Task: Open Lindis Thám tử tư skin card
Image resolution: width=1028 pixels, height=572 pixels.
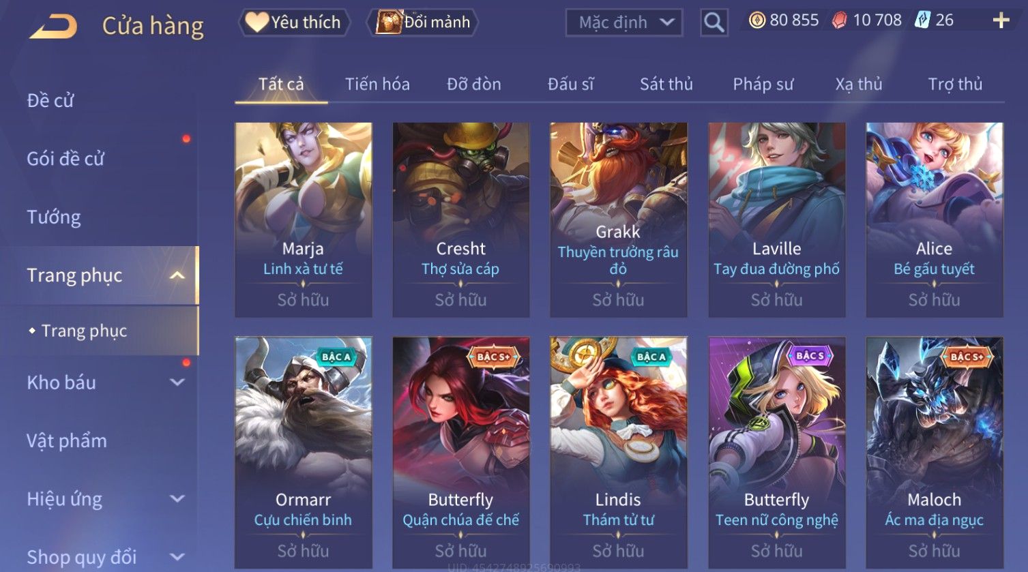Action: coord(619,453)
